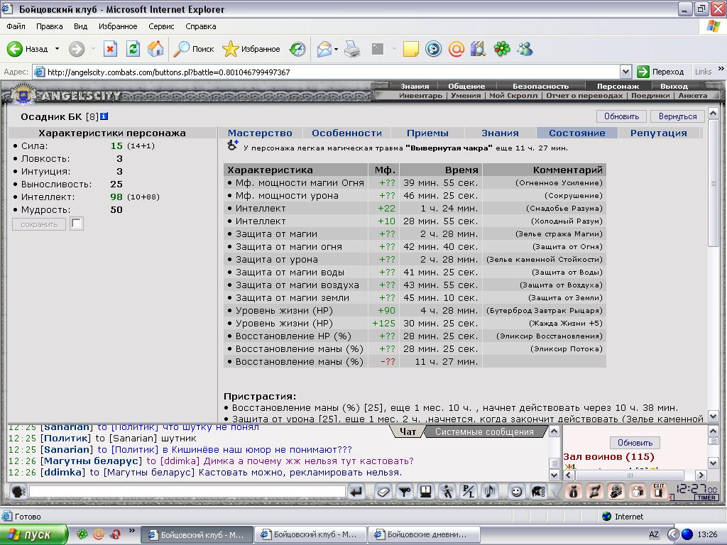This screenshot has width=727, height=545.
Task: Click into the chat message input field
Action: tap(187, 491)
